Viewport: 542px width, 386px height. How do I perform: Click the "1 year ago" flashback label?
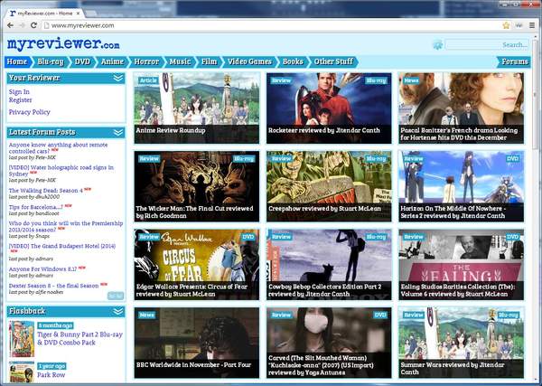(51, 366)
